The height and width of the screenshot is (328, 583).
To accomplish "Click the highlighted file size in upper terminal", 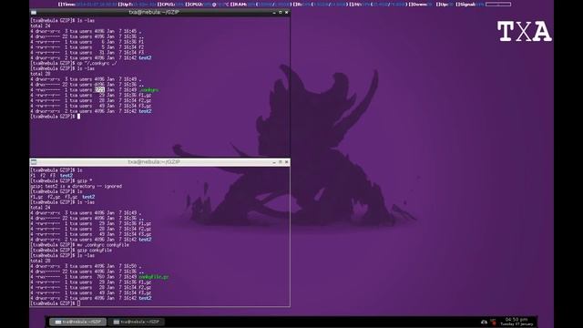I will point(99,90).
